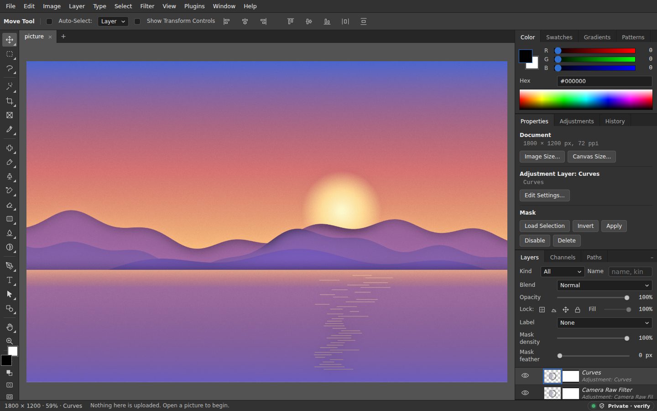
Task: Align bottom edges in options bar
Action: point(327,21)
